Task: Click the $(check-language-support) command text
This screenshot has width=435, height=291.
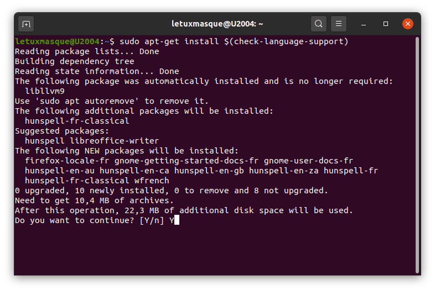Action: click(x=286, y=41)
